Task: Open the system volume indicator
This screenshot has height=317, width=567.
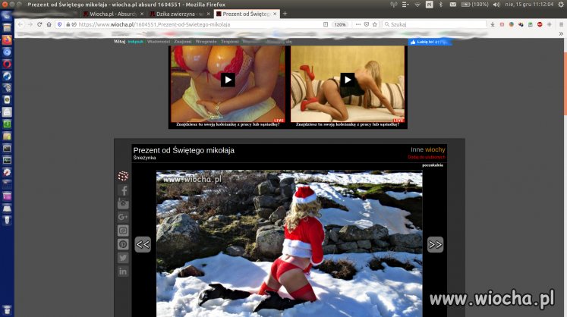Action: coord(496,5)
